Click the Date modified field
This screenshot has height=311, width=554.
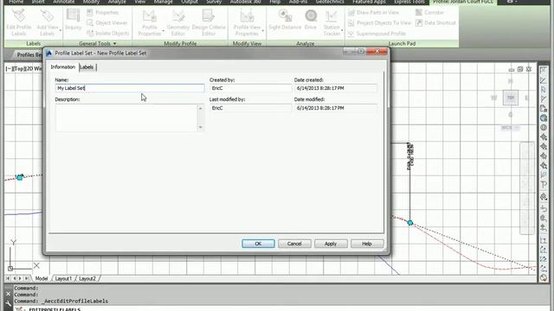(335, 108)
